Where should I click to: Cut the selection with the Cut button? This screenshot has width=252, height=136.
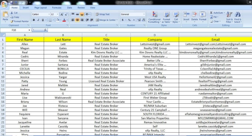[14, 13]
